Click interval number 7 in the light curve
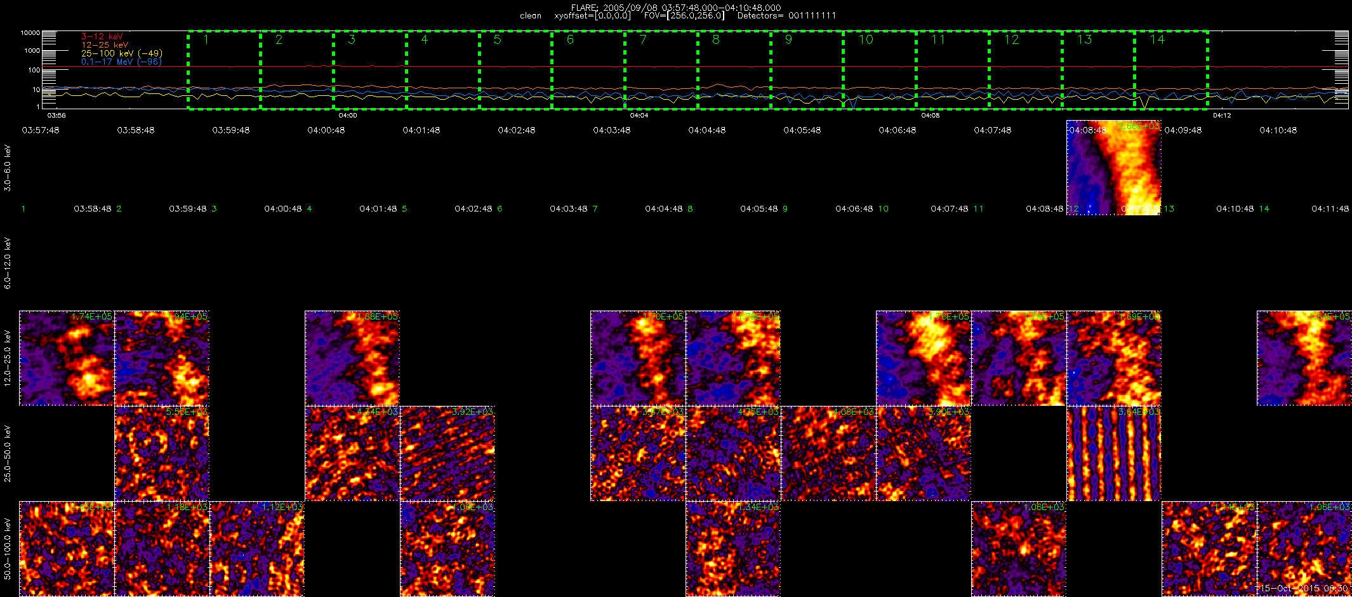 point(643,39)
